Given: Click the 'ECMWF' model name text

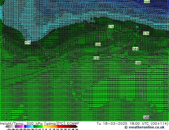Looking at the screenshot, I should point(73,124).
